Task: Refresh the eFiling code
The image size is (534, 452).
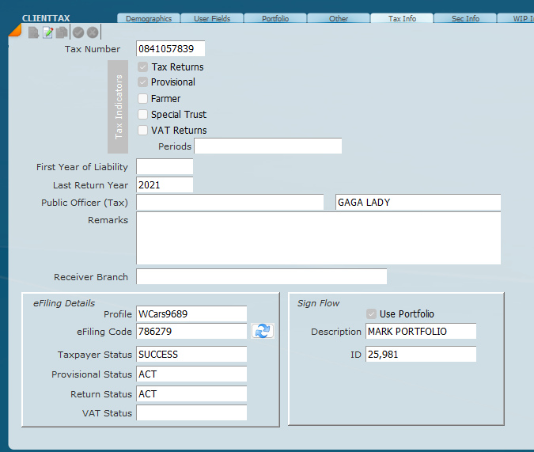Action: pyautogui.click(x=263, y=332)
